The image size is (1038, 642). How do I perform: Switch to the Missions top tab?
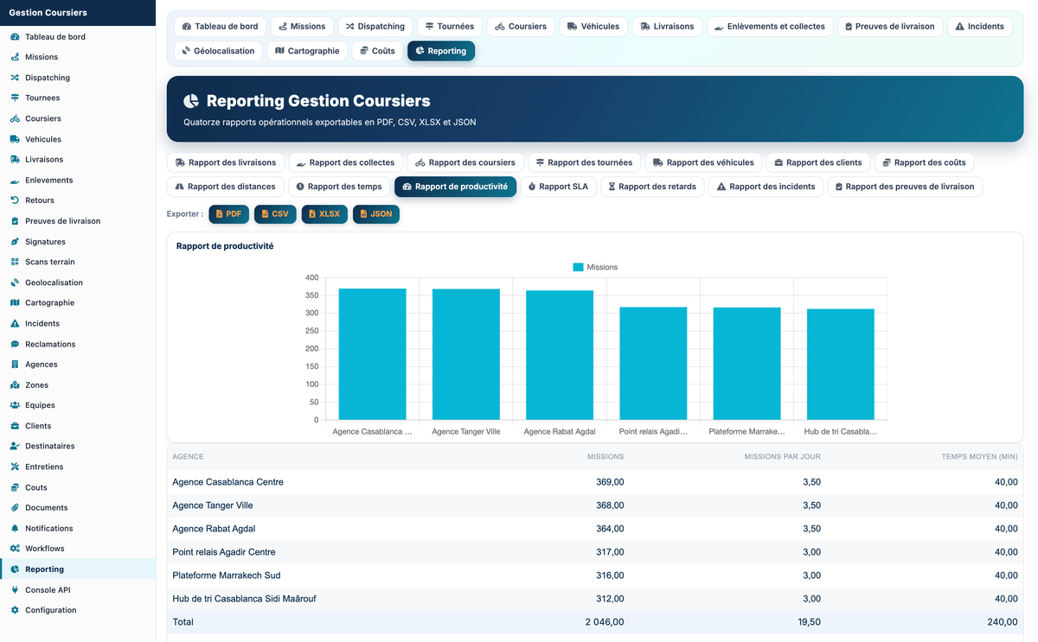[302, 27]
